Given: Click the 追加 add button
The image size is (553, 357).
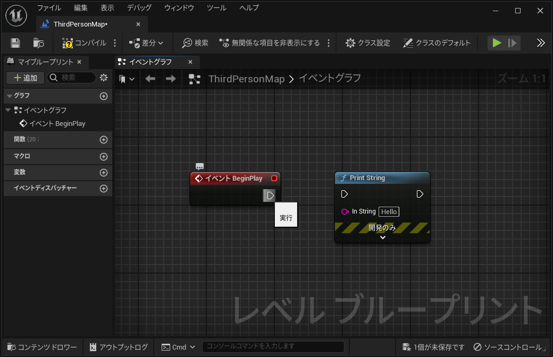Looking at the screenshot, I should [x=25, y=78].
